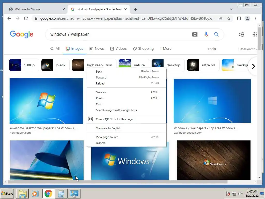Click the padlock site info icon
The image size is (265, 199).
(x=36, y=18)
